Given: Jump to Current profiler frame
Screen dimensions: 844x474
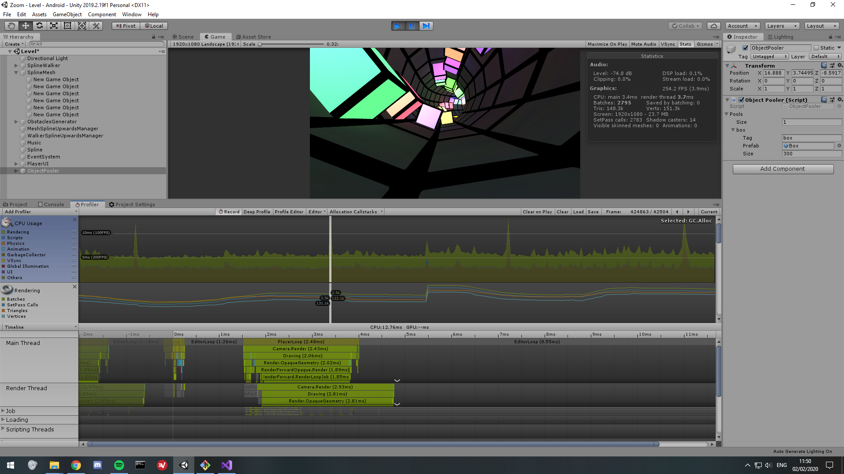Looking at the screenshot, I should pyautogui.click(x=709, y=212).
